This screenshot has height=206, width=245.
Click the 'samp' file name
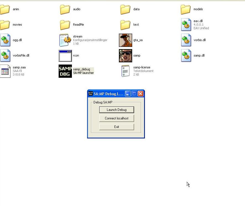tap(137, 55)
